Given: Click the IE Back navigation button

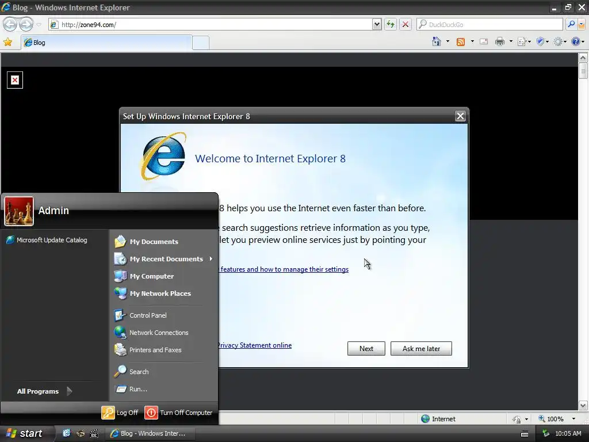Looking at the screenshot, I should (10, 25).
